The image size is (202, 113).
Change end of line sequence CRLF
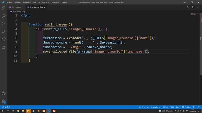click(172, 107)
